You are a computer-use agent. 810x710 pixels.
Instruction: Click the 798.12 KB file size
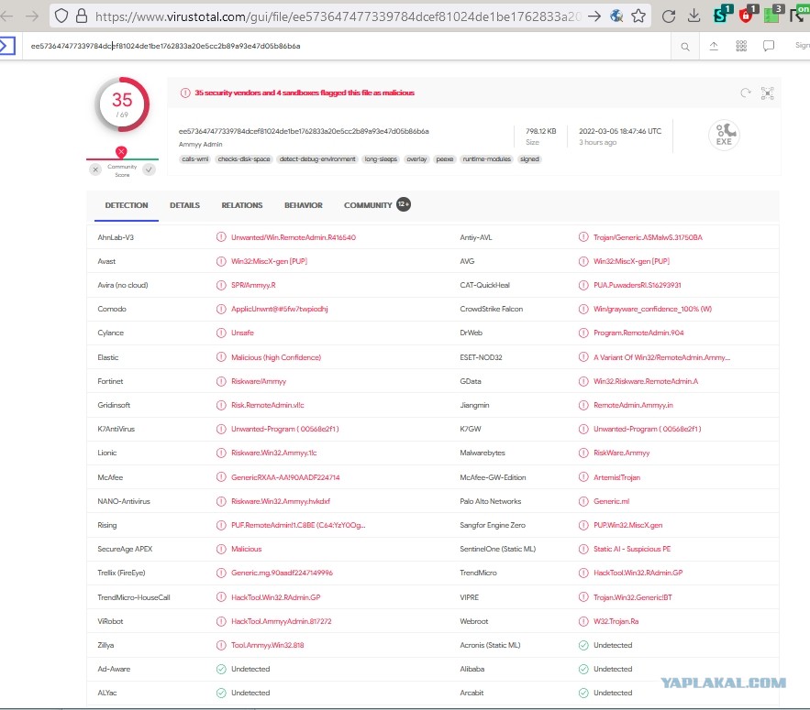tap(541, 131)
